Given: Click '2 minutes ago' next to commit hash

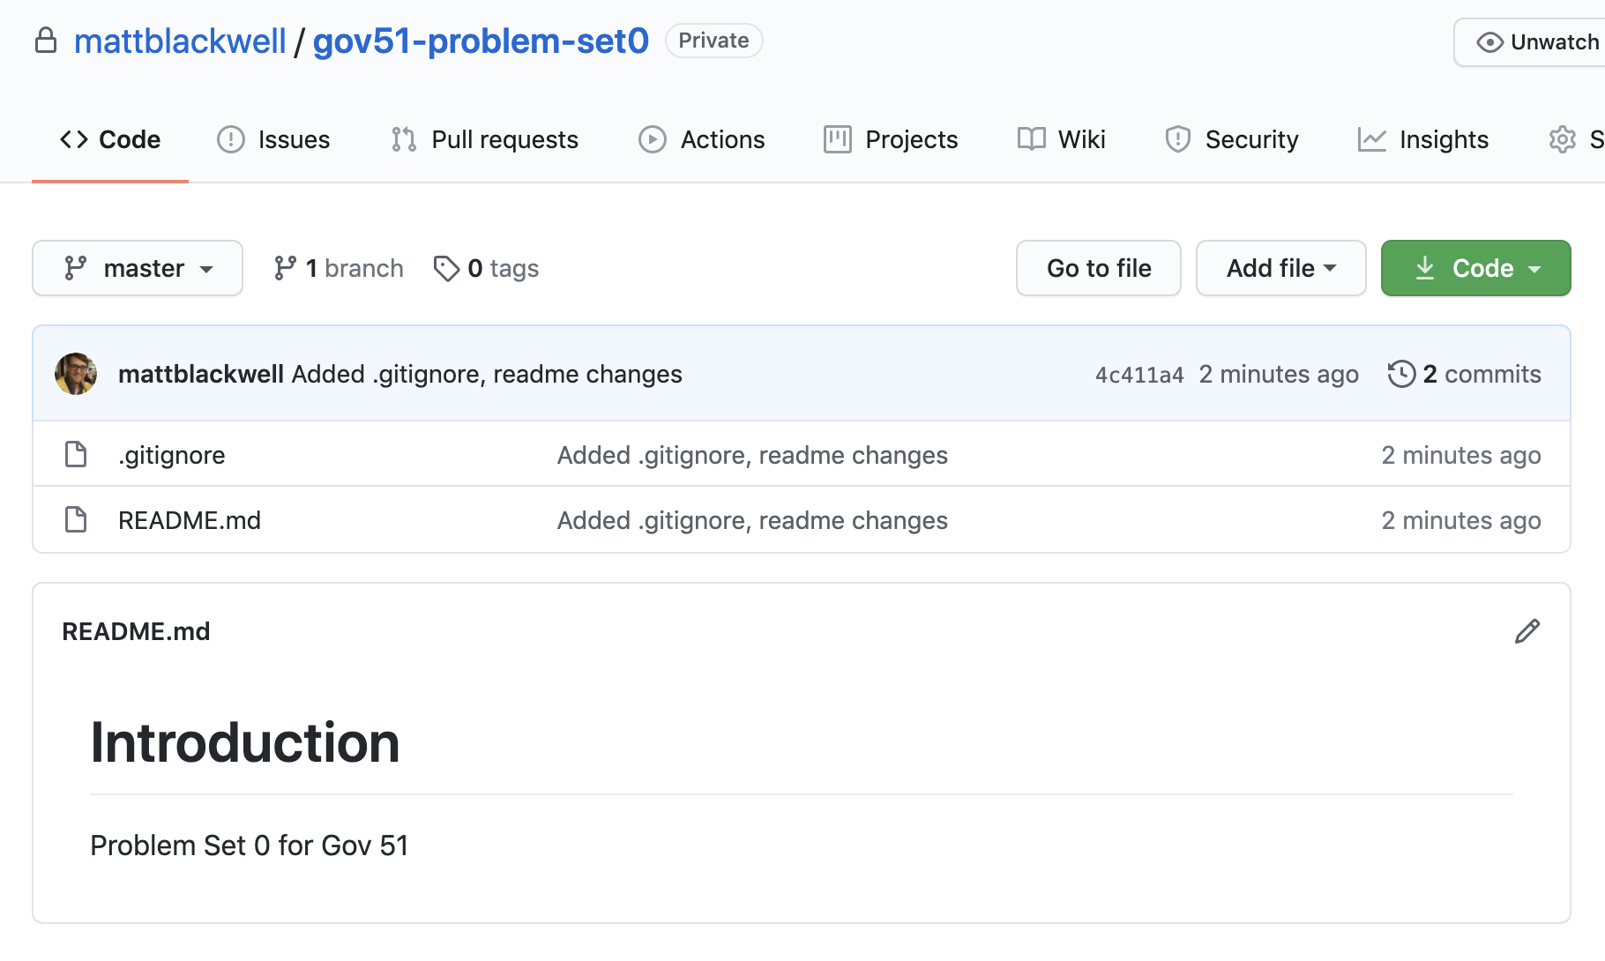Looking at the screenshot, I should pos(1279,374).
